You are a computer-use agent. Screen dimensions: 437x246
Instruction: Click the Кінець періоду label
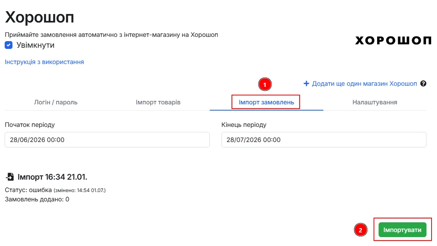244,125
